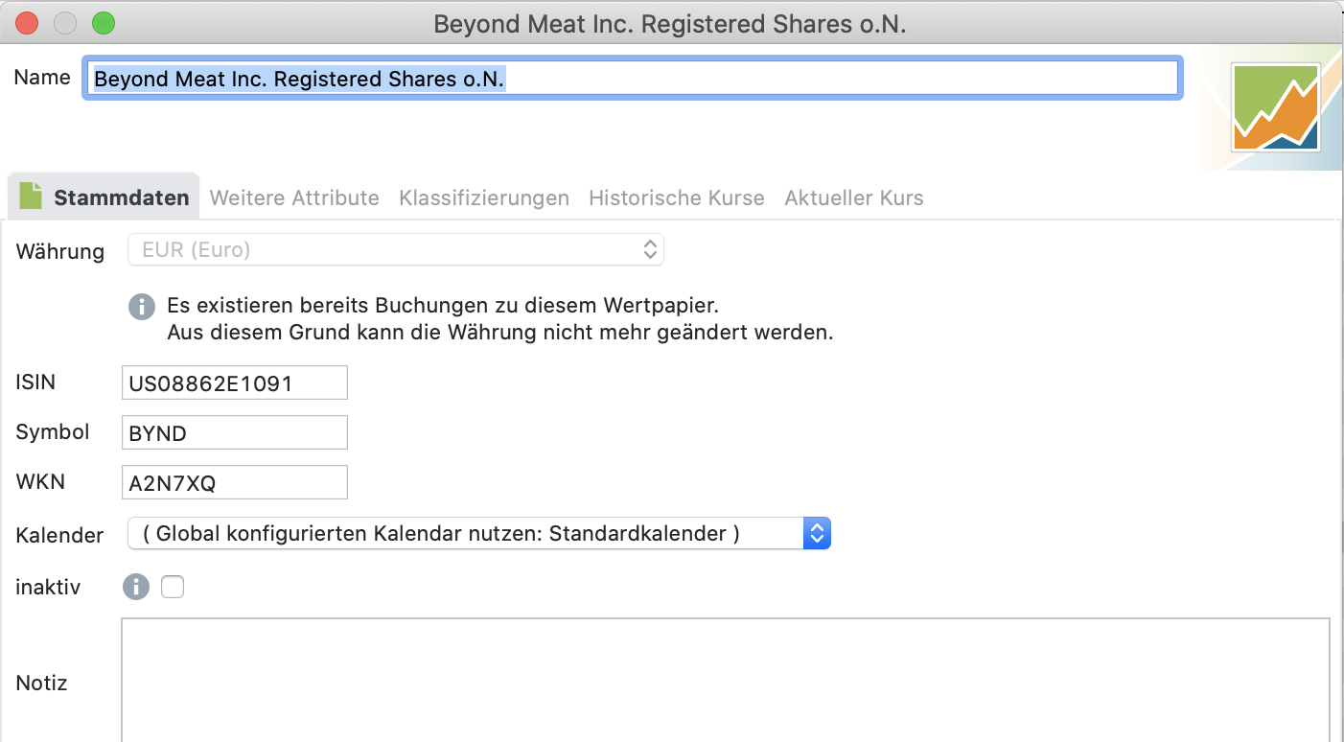Image resolution: width=1344 pixels, height=742 pixels.
Task: Click the Symbol field containing BYND
Action: tap(235, 432)
